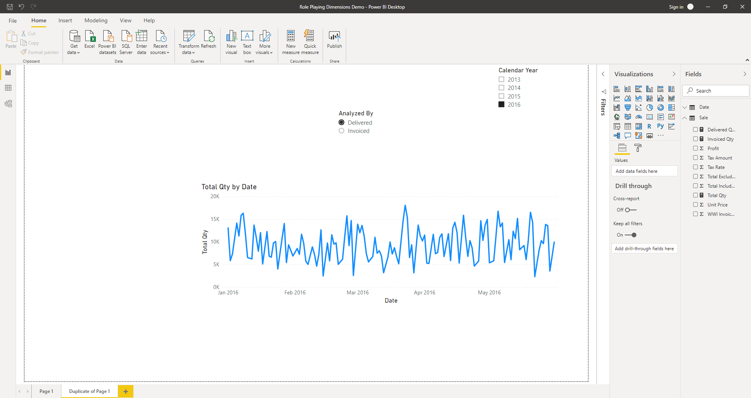Select the matrix visualization
Screen dimensions: 751x398
point(639,126)
